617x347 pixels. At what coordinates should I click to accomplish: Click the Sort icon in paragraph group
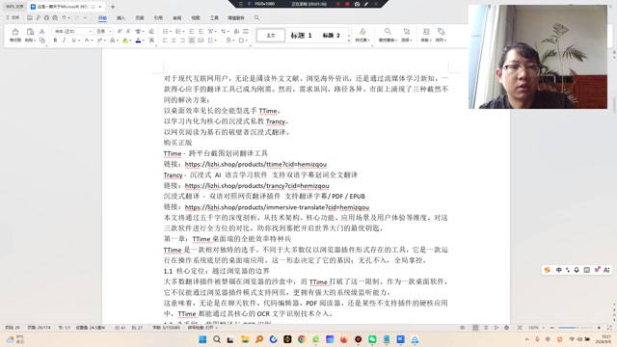click(x=236, y=32)
